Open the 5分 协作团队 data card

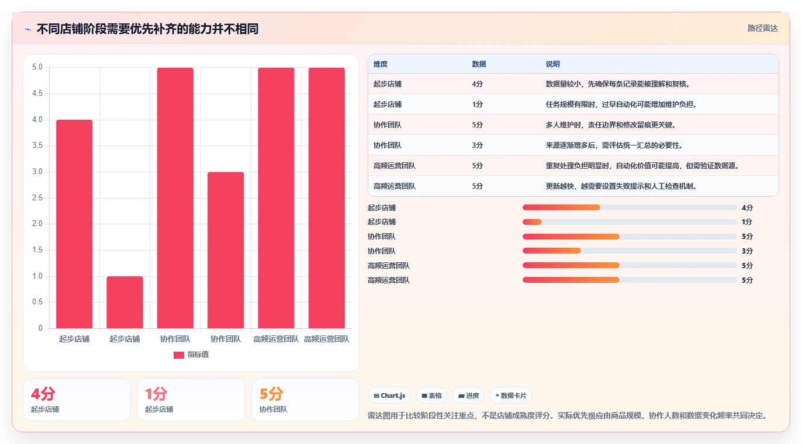305,400
